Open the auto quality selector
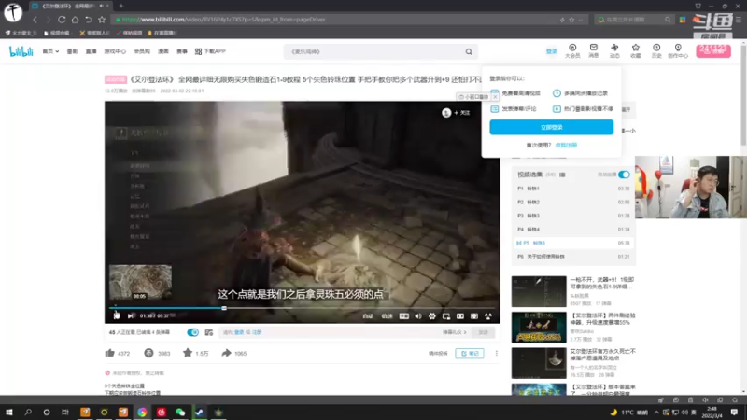The height and width of the screenshot is (420, 747). [x=368, y=316]
